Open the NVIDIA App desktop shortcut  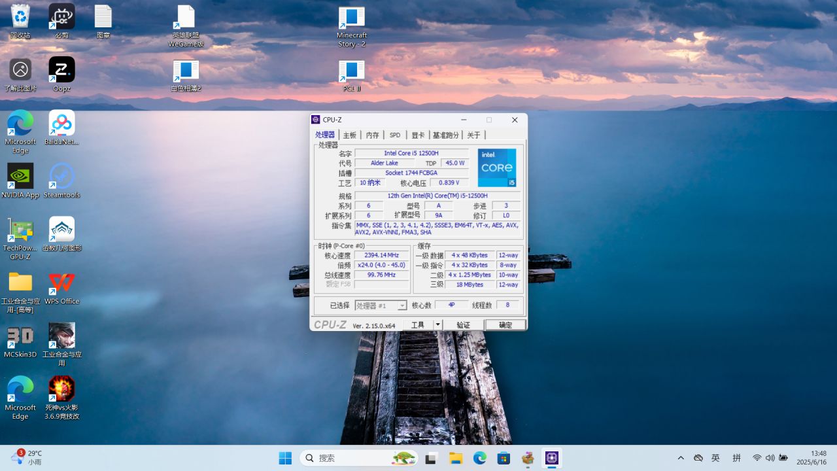click(x=20, y=177)
